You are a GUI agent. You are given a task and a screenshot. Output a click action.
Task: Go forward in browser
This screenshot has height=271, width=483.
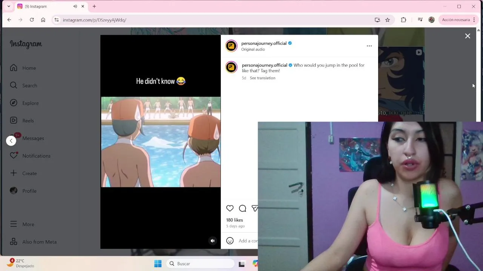[x=20, y=20]
